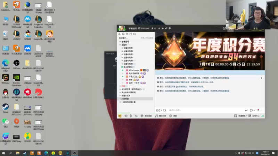The width and height of the screenshot is (278, 156).
Task: Open File Explorer from the taskbar
Action: pyautogui.click(x=18, y=153)
